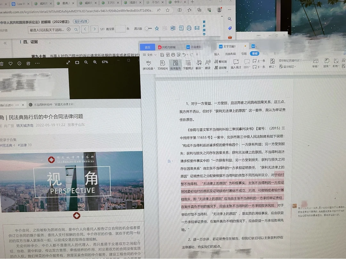The width and height of the screenshot is (346, 259).
Task: Click the save icon in WPS quick toolbar
Action: point(162,55)
